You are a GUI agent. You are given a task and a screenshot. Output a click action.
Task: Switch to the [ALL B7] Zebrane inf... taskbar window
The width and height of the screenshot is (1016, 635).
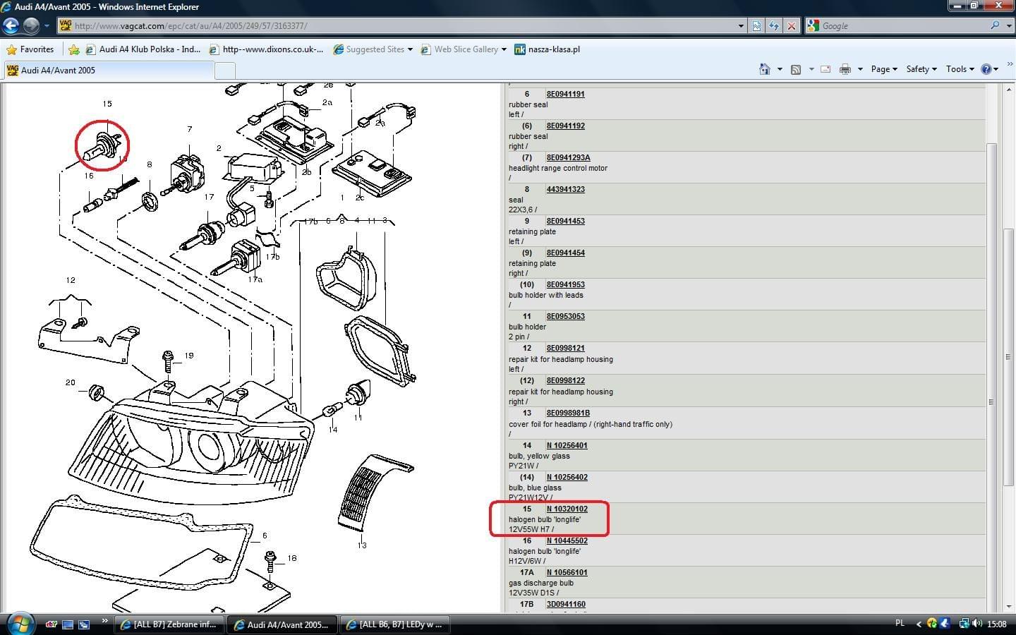(x=169, y=624)
